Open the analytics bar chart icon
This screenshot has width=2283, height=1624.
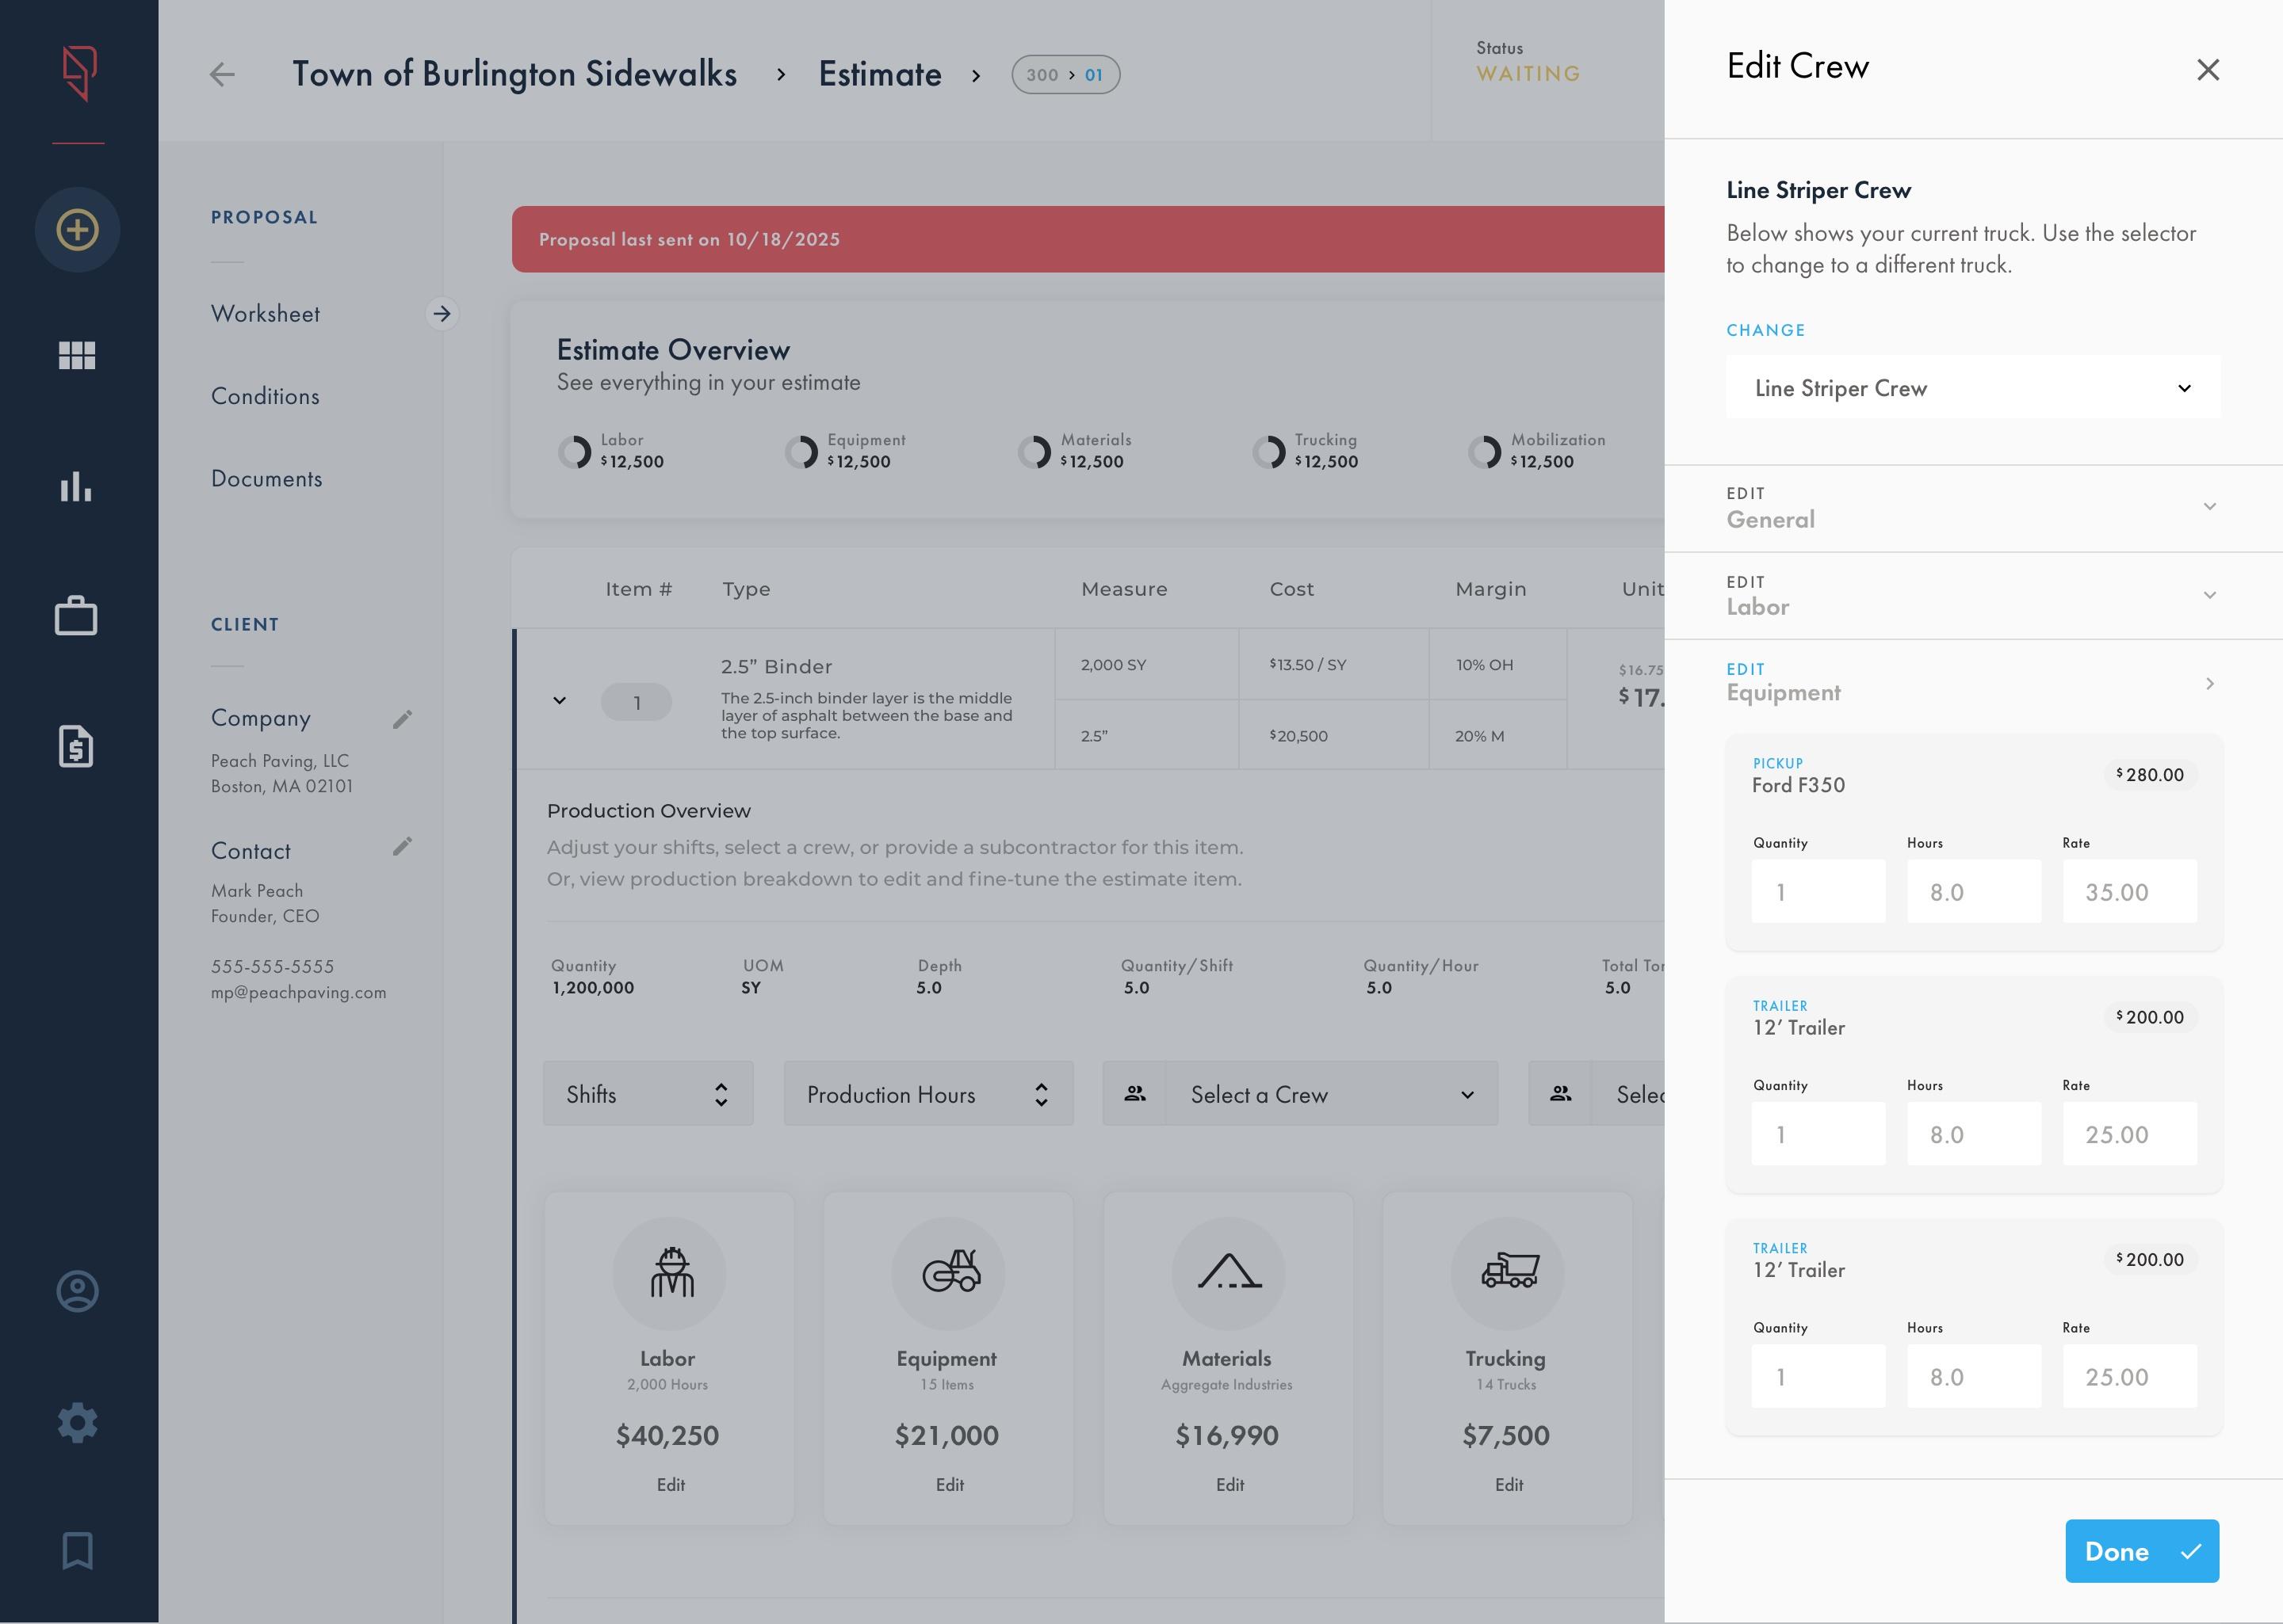point(77,488)
